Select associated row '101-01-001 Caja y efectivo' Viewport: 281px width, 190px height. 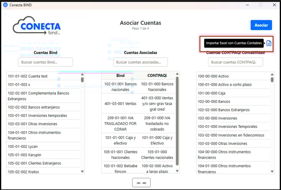point(138,140)
